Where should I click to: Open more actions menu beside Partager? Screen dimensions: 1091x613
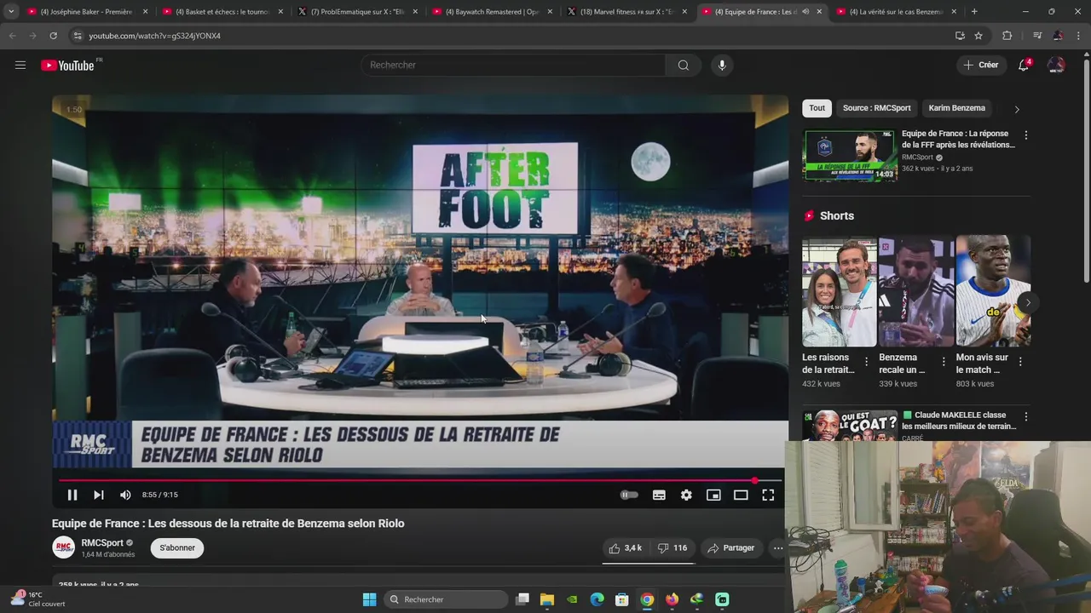pos(777,548)
